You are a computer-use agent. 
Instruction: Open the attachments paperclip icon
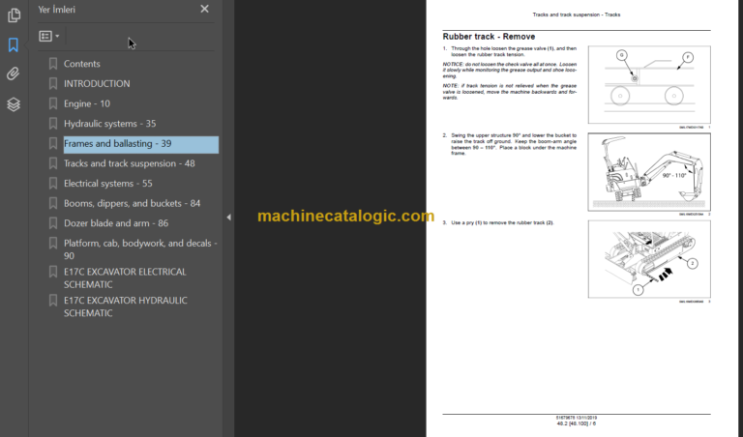coord(14,73)
